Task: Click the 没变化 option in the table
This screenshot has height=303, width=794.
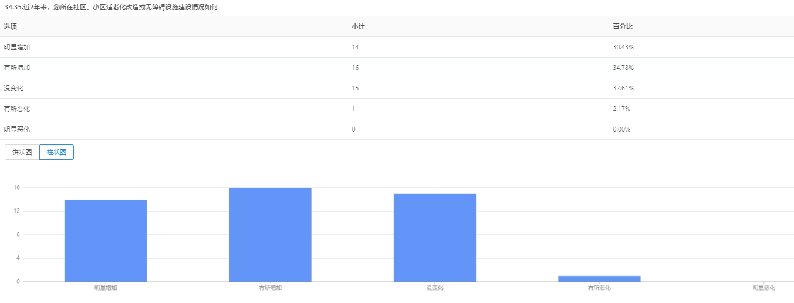Action: [x=13, y=88]
